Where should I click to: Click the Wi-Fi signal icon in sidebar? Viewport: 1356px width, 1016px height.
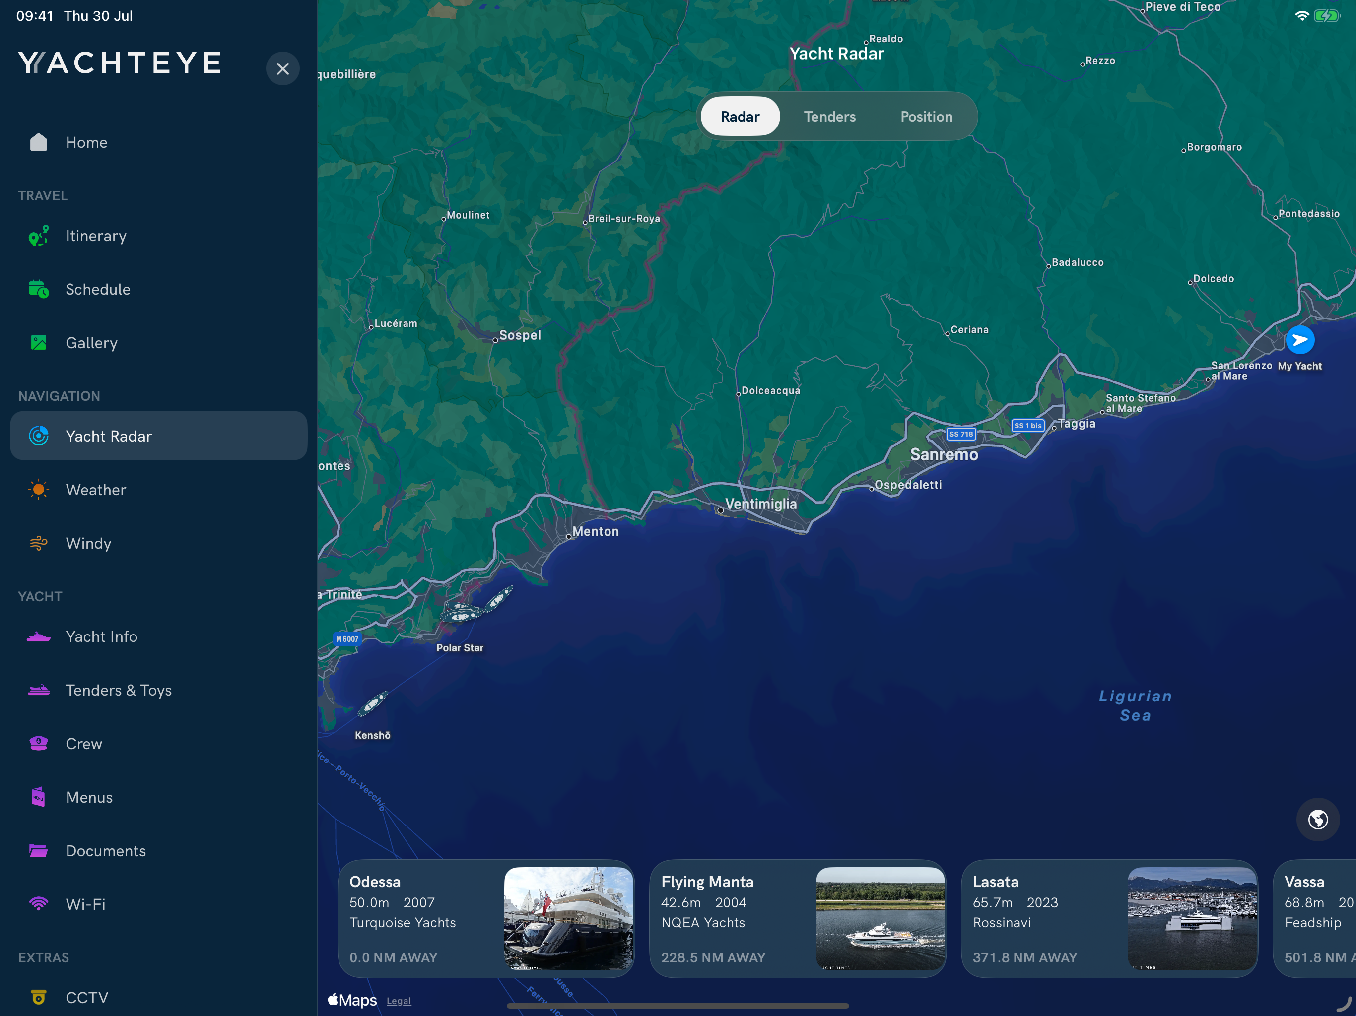pos(39,904)
